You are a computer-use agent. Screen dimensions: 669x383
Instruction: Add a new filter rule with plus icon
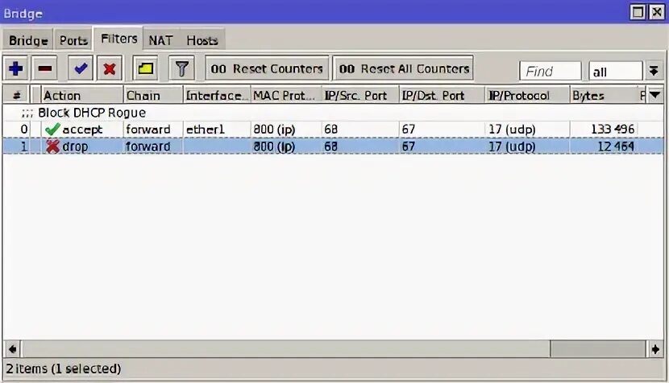16,68
